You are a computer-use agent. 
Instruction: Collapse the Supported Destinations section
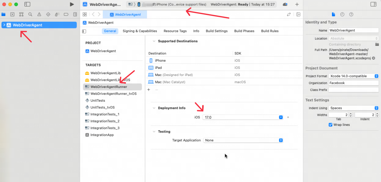[154, 41]
